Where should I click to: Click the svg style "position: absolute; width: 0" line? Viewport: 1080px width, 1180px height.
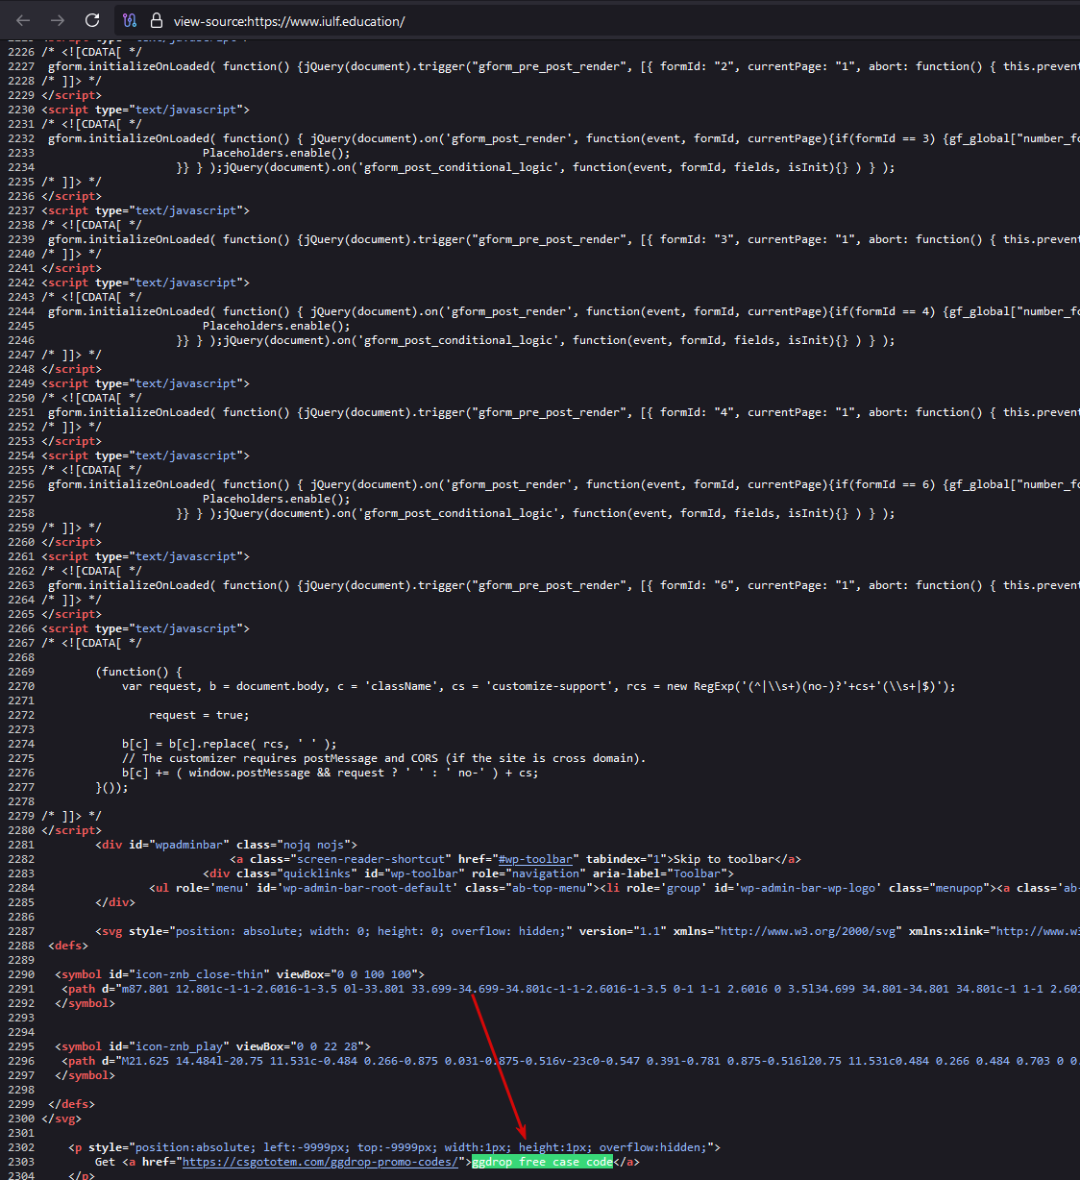coord(587,931)
